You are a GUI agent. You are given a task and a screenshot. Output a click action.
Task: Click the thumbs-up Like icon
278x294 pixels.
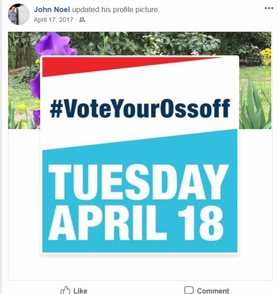pyautogui.click(x=65, y=290)
